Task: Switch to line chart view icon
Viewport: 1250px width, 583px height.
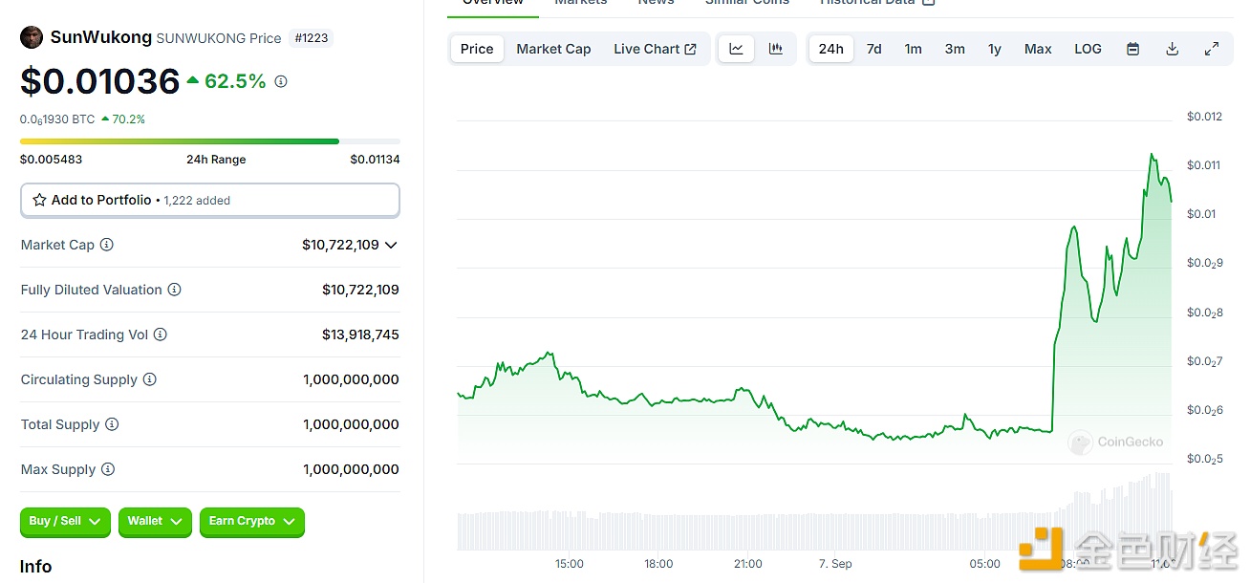Action: [737, 49]
